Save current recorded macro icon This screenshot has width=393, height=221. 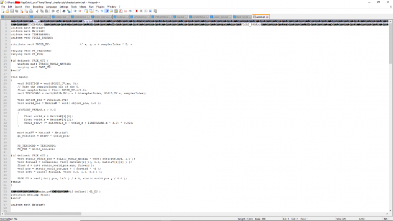pos(155,11)
